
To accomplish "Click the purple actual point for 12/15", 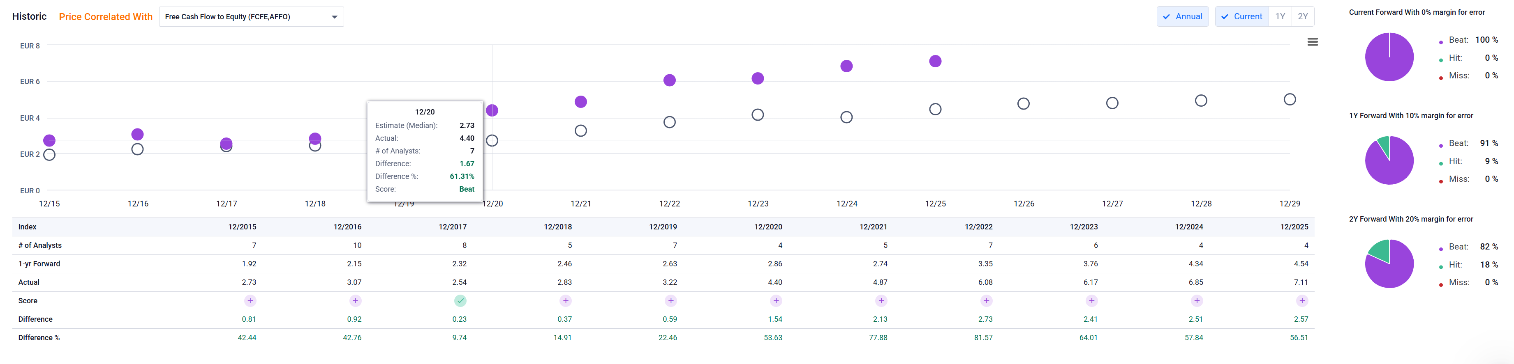I will click(x=49, y=140).
